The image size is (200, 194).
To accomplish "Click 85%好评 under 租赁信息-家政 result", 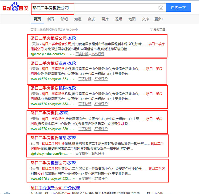I will (x=98, y=154).
